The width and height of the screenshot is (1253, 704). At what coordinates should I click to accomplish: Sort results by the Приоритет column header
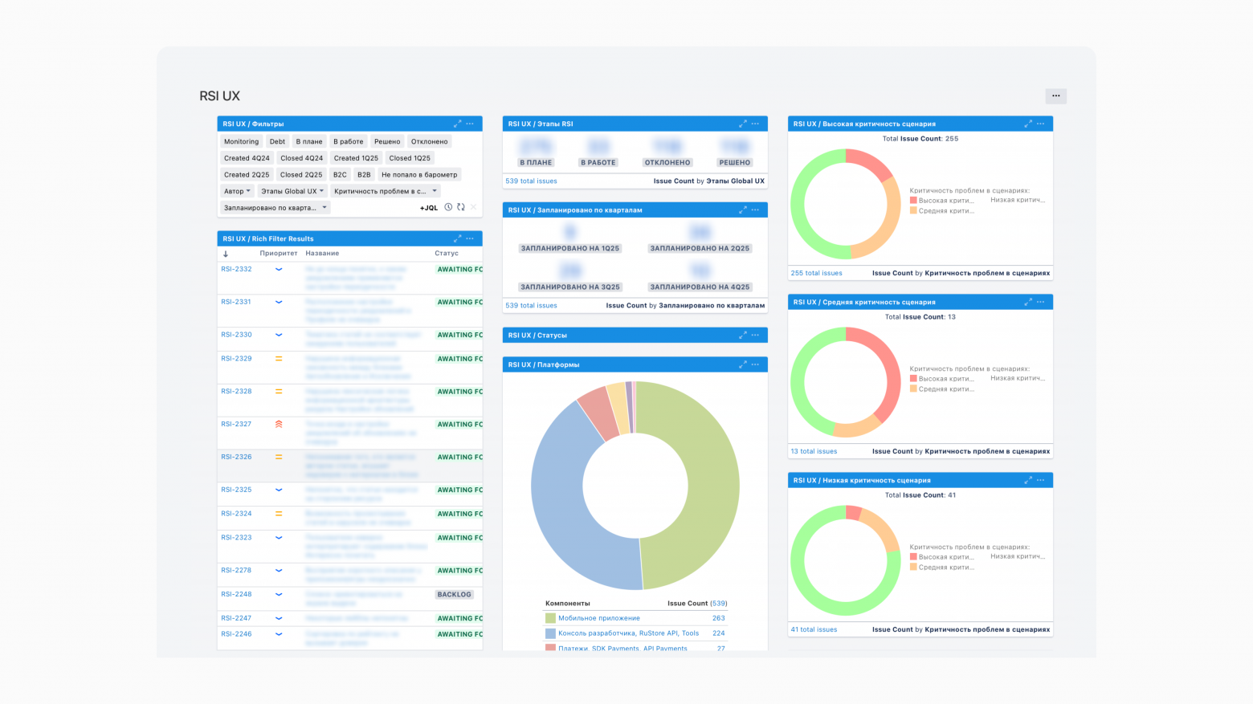(278, 253)
